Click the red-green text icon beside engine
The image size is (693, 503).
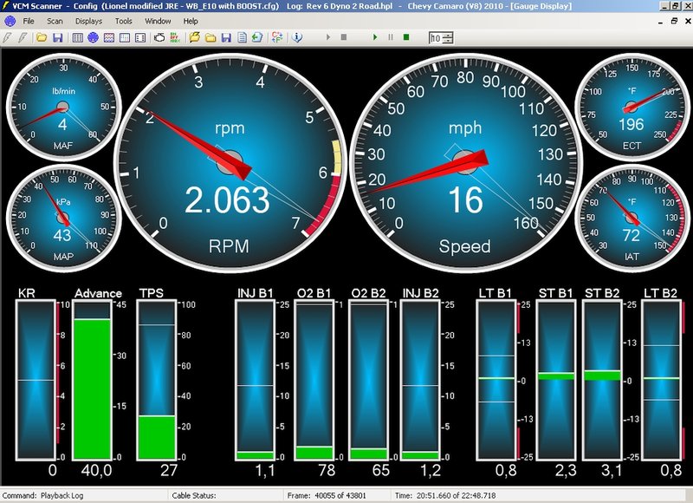(x=174, y=38)
